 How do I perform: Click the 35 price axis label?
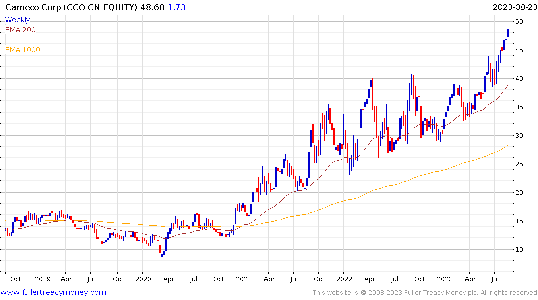(x=519, y=107)
